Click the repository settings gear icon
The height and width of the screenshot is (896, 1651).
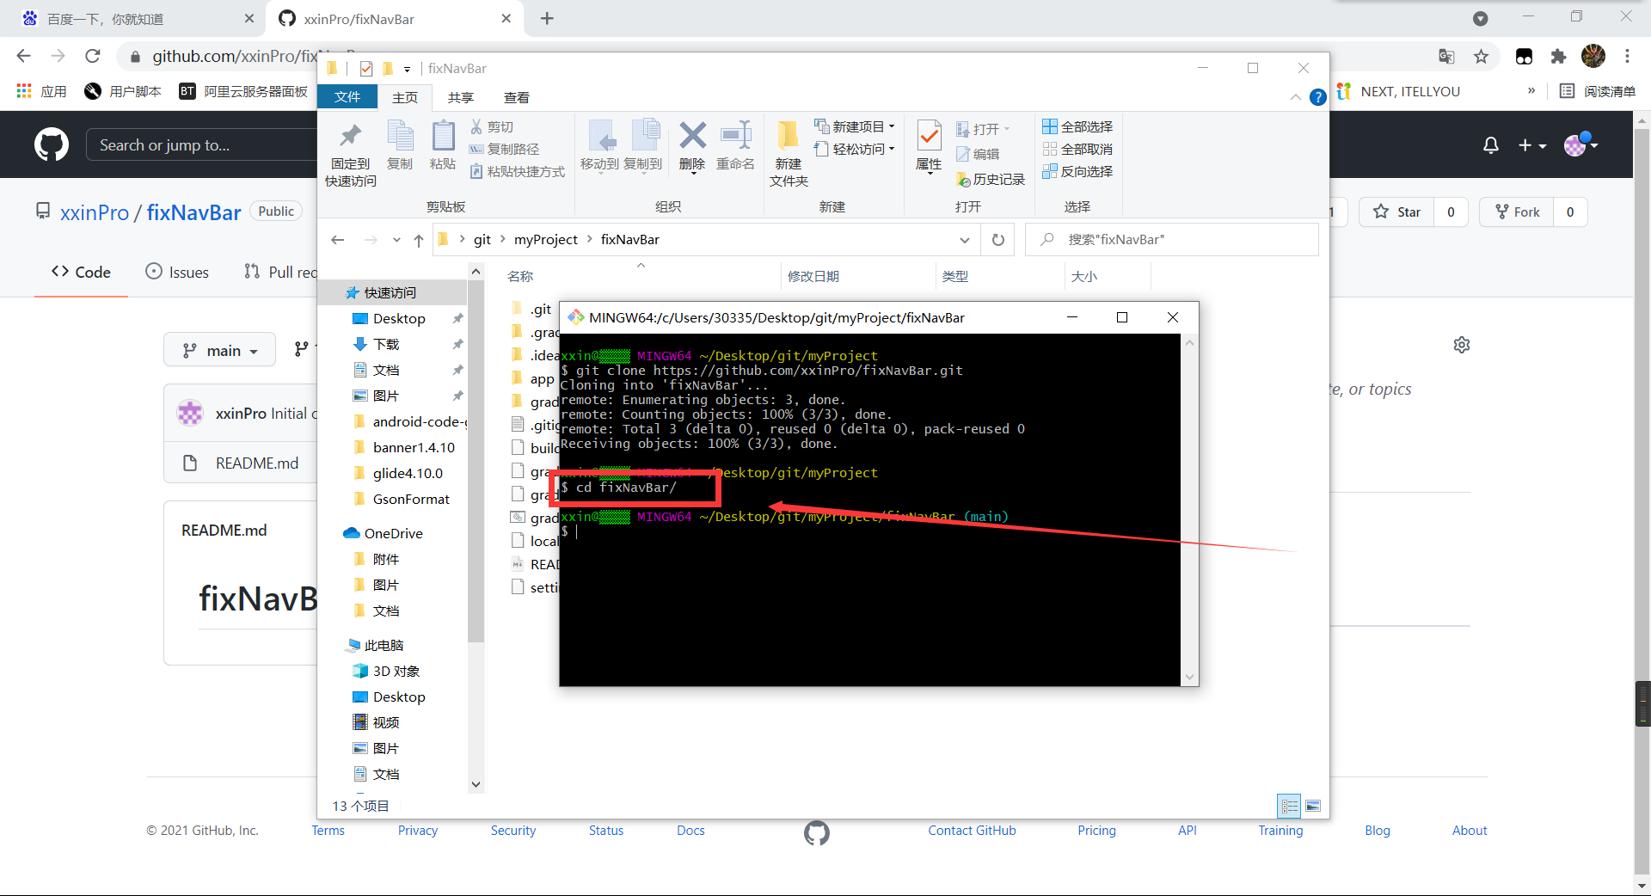(x=1462, y=345)
